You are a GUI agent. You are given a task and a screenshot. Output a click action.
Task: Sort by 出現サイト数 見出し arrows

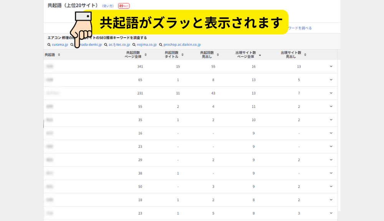point(305,55)
